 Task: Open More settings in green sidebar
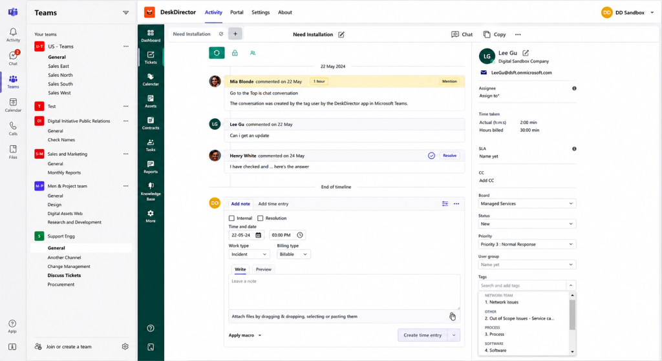pyautogui.click(x=151, y=216)
